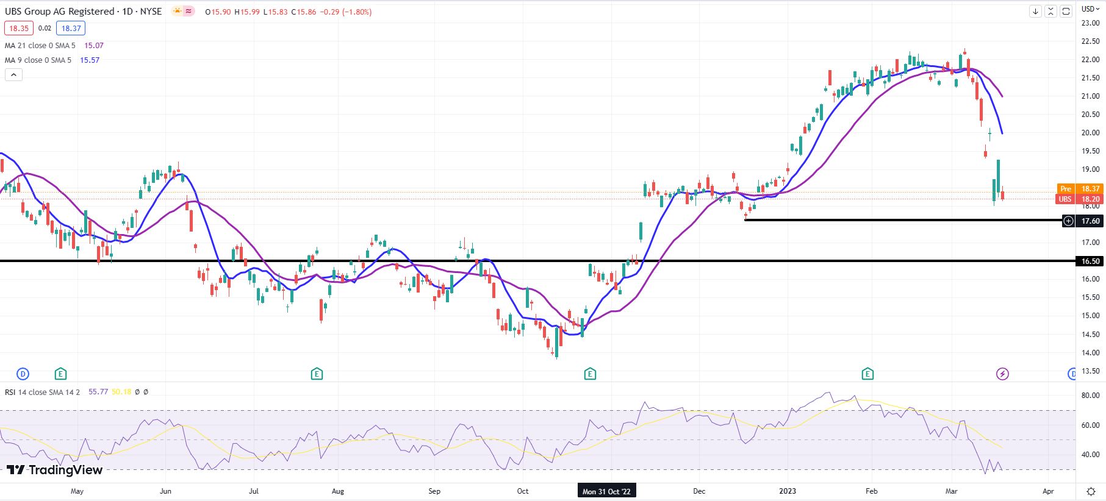Click the open value O15.90

218,12
